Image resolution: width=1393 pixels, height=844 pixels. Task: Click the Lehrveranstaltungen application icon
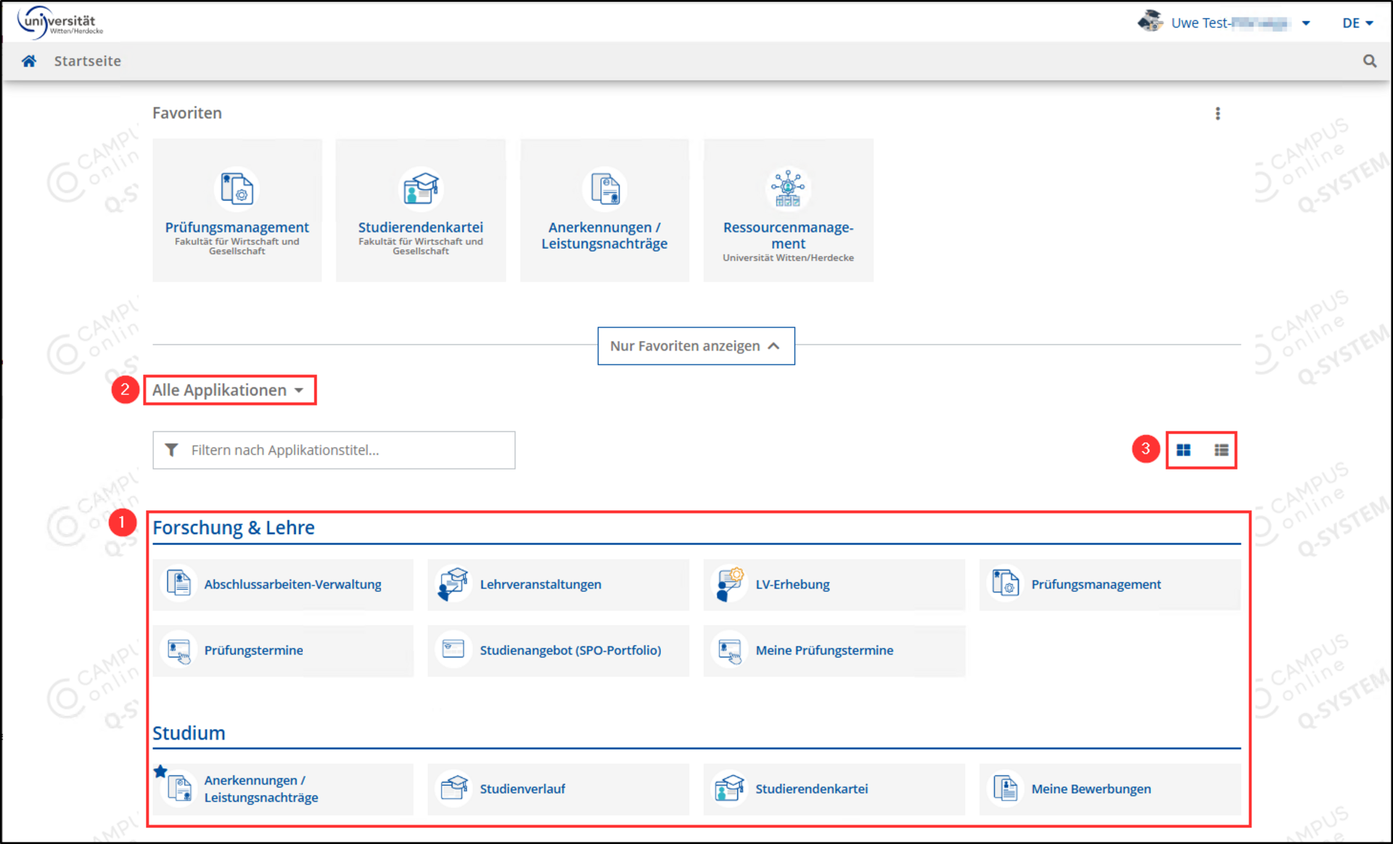tap(453, 584)
